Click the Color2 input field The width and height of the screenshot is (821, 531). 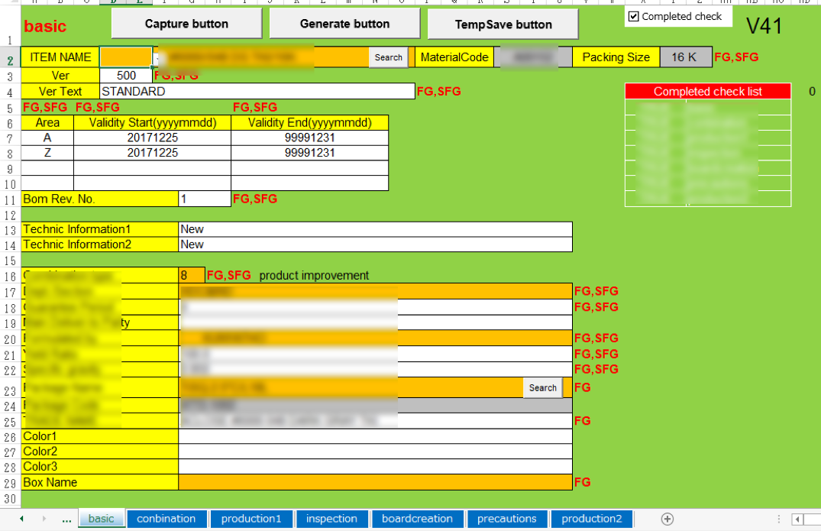375,452
